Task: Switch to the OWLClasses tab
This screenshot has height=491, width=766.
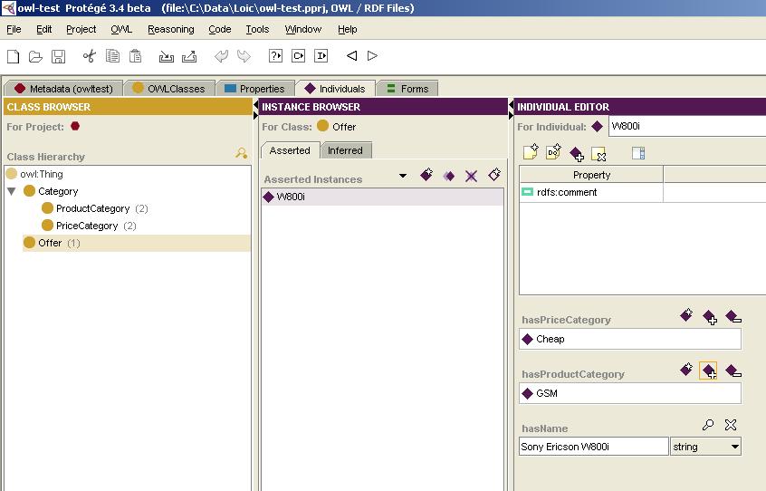Action: [169, 89]
